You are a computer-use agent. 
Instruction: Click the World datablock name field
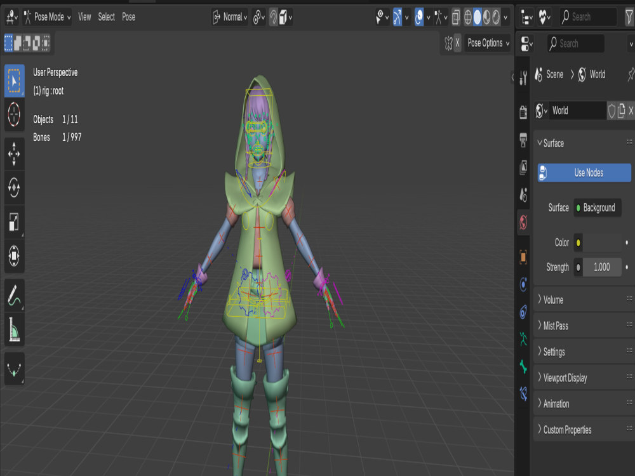coord(578,110)
